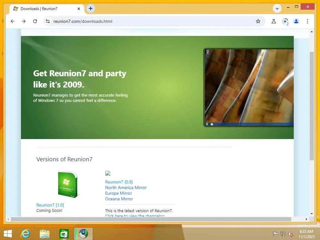Open a new browser tab
This screenshot has height=240, width=320.
point(91,8)
